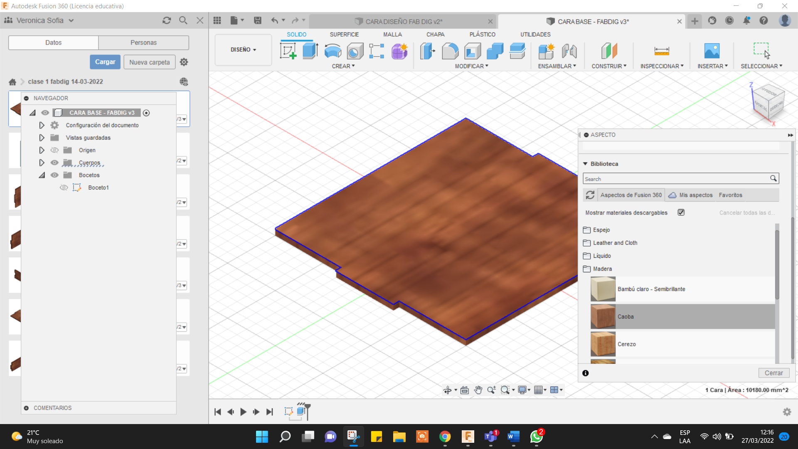Click the Shell tool icon

pos(473,51)
